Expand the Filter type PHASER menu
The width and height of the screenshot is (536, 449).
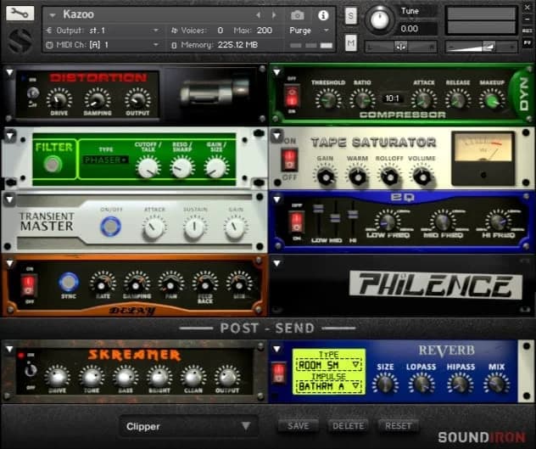click(106, 160)
